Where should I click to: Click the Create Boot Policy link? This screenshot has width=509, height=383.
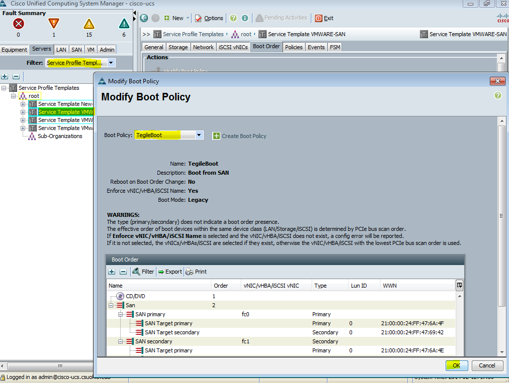[244, 136]
